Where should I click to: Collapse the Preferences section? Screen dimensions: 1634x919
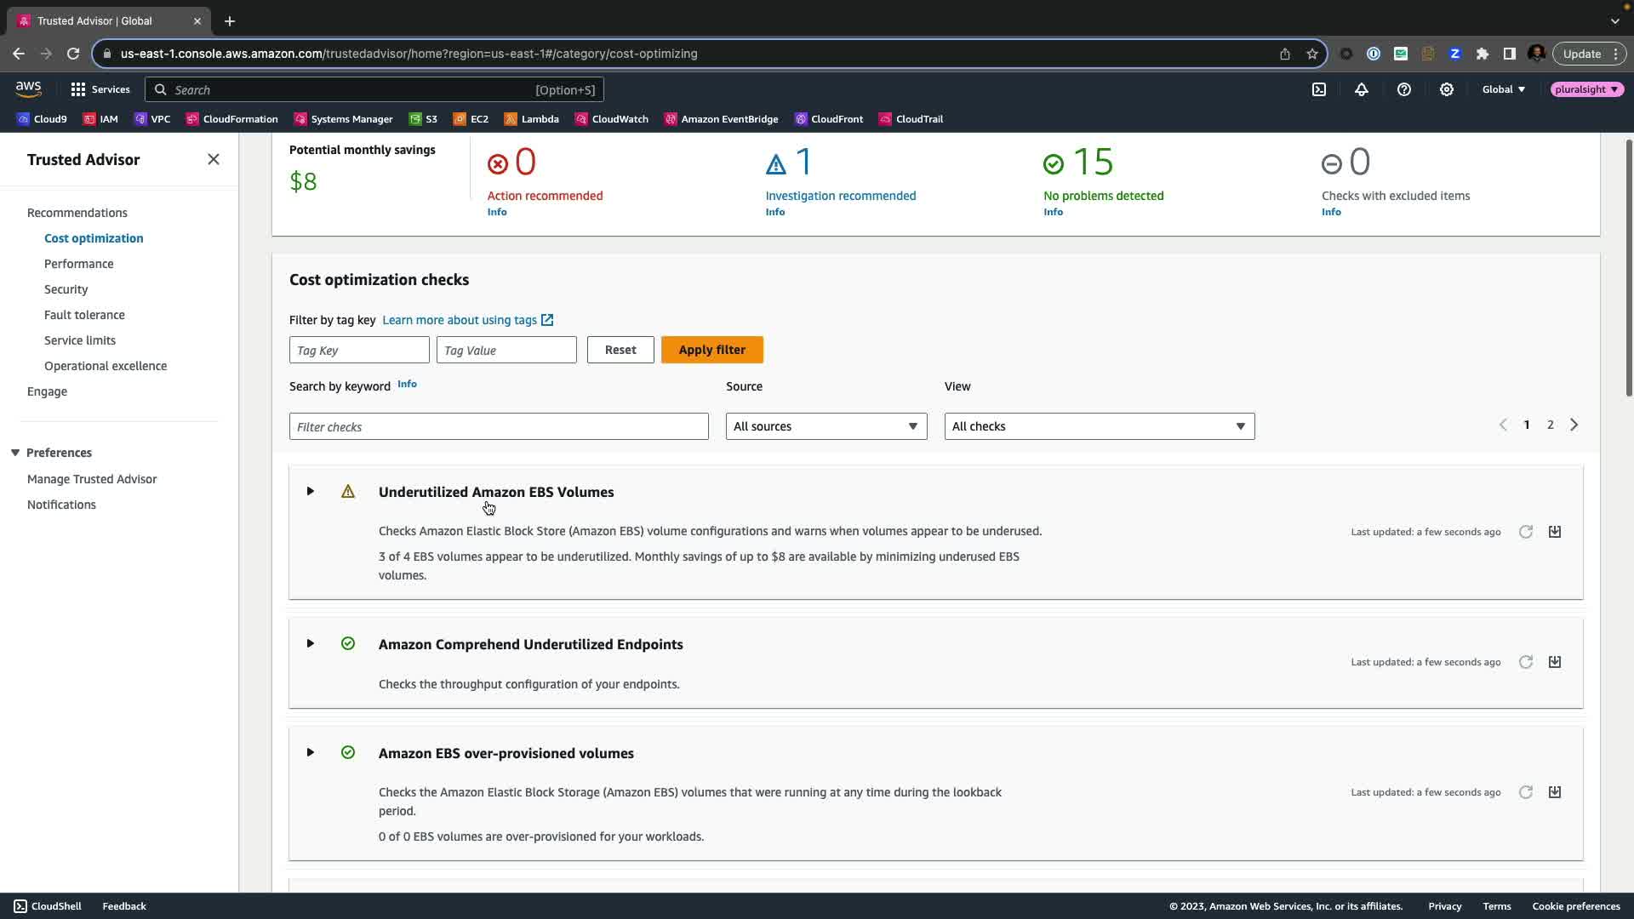tap(15, 453)
